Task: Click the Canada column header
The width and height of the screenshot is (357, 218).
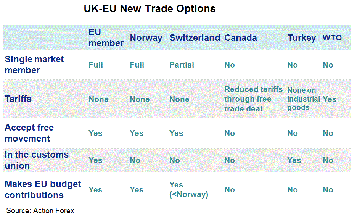Action: [x=240, y=38]
